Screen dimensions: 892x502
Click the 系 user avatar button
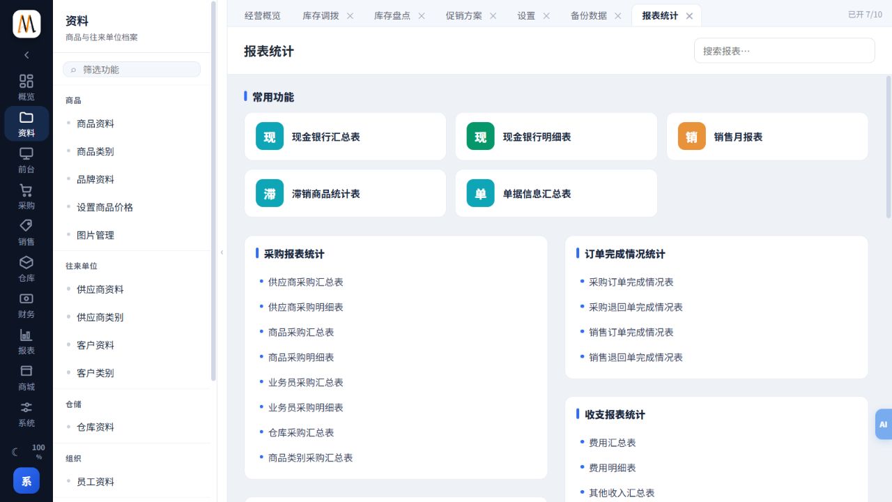tap(26, 481)
